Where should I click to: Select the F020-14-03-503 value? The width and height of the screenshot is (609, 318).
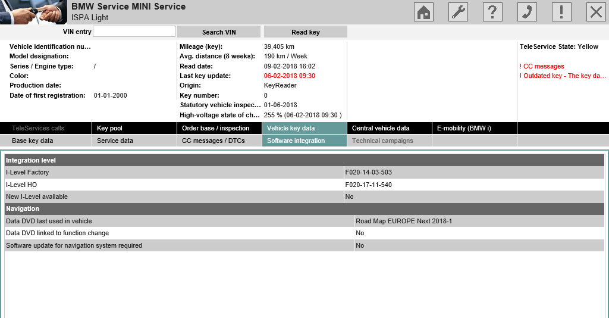point(368,172)
